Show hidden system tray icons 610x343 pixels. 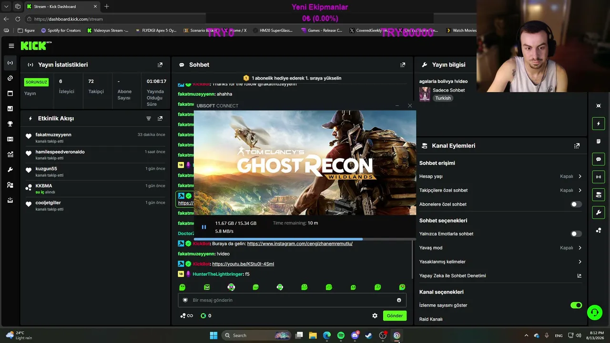[526, 335]
